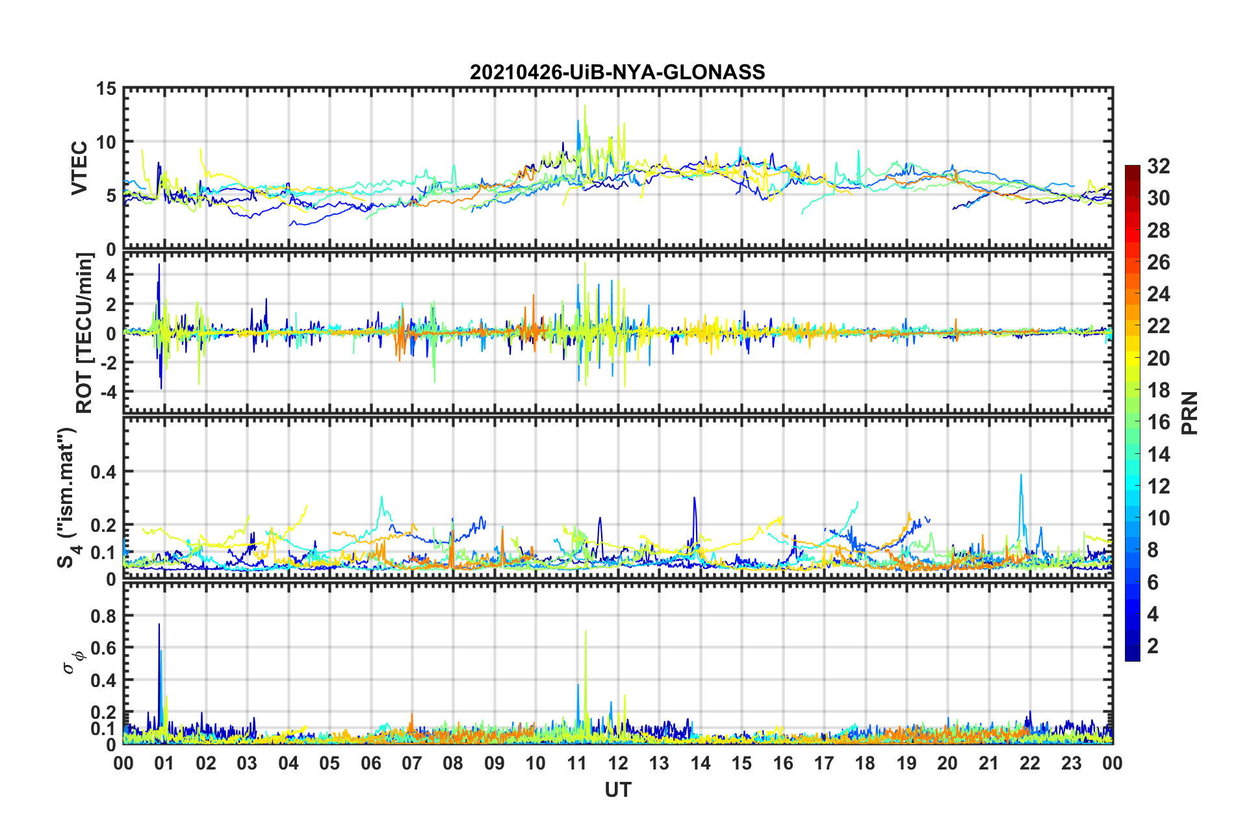The height and width of the screenshot is (826, 1236).
Task: Click x-axis tick label 11
Action: 577,763
